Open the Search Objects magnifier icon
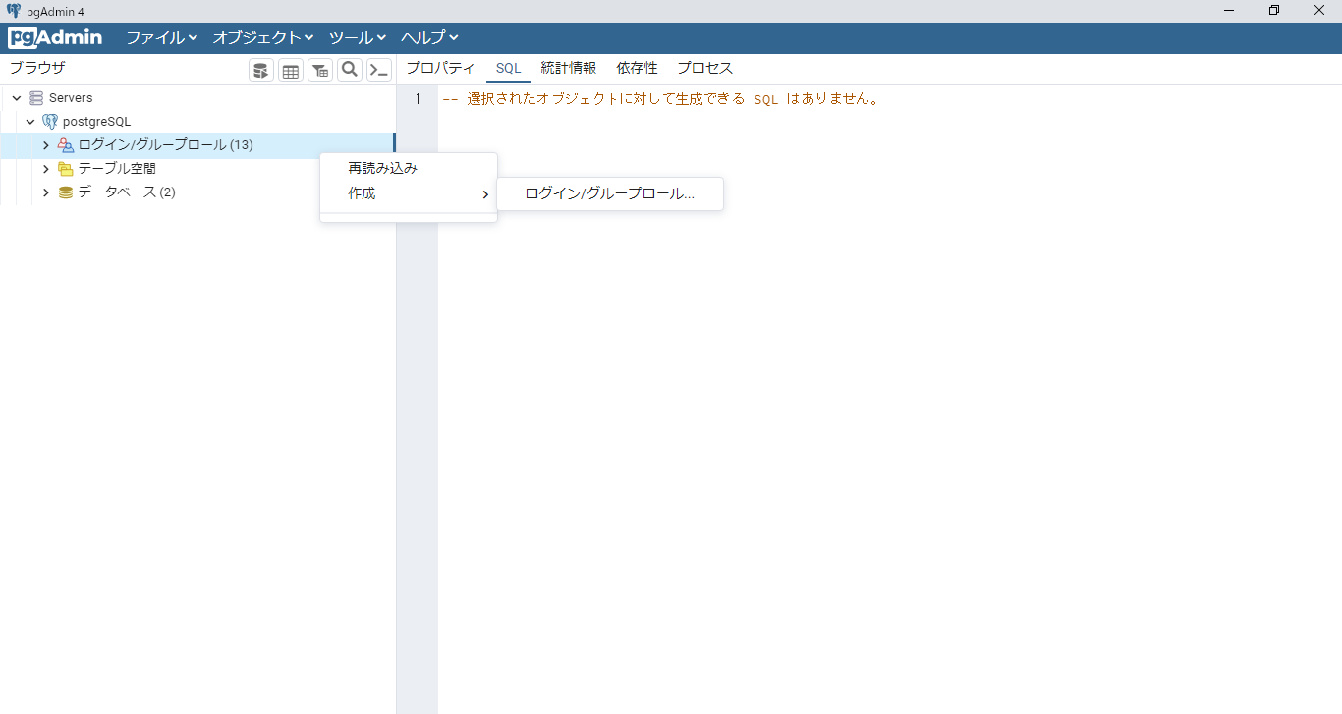Viewport: 1342px width, 714px height. click(350, 70)
